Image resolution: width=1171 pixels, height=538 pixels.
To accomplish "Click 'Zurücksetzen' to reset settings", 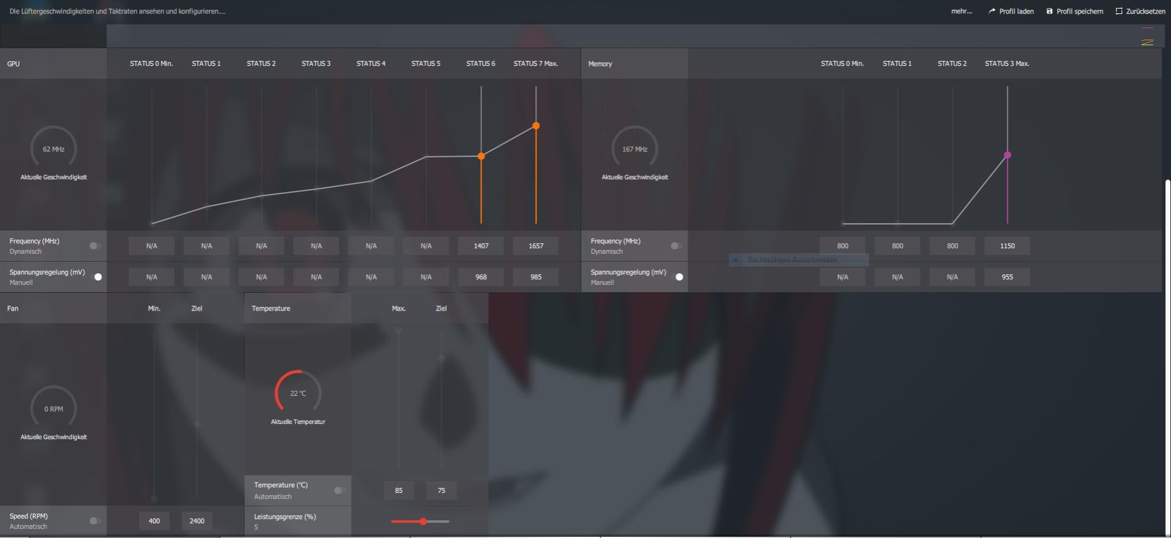I will click(1140, 11).
